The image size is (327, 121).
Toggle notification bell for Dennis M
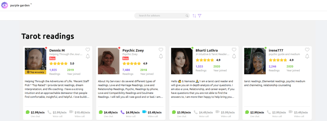pyautogui.click(x=88, y=56)
